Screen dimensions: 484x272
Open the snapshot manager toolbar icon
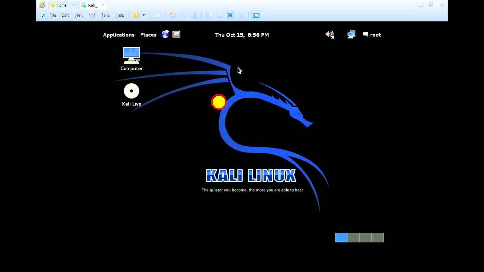194,15
